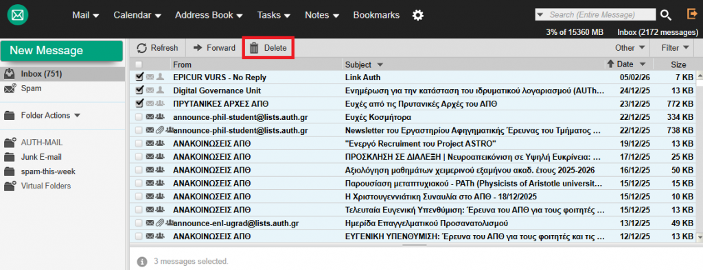The image size is (703, 270).
Task: Check the Αξιολόγηση μαθημάτων message checkbox
Action: click(x=139, y=170)
